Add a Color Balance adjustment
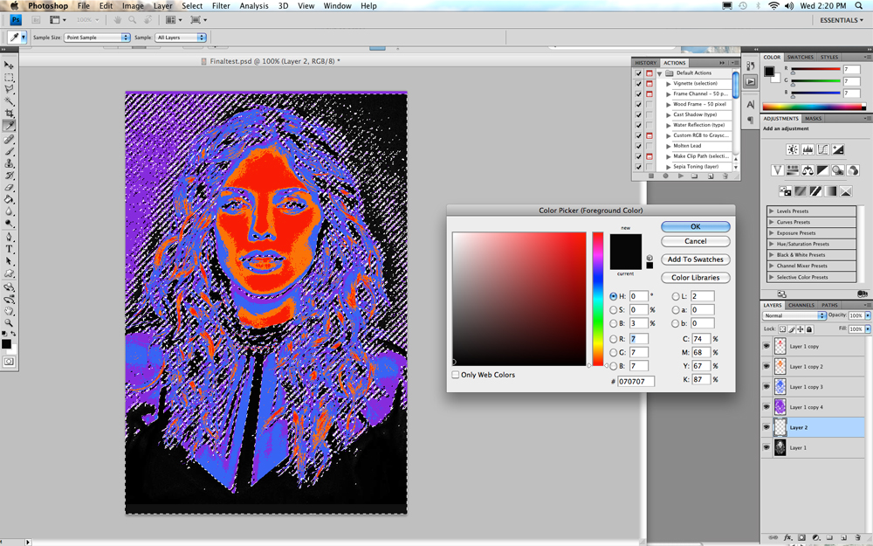 808,170
